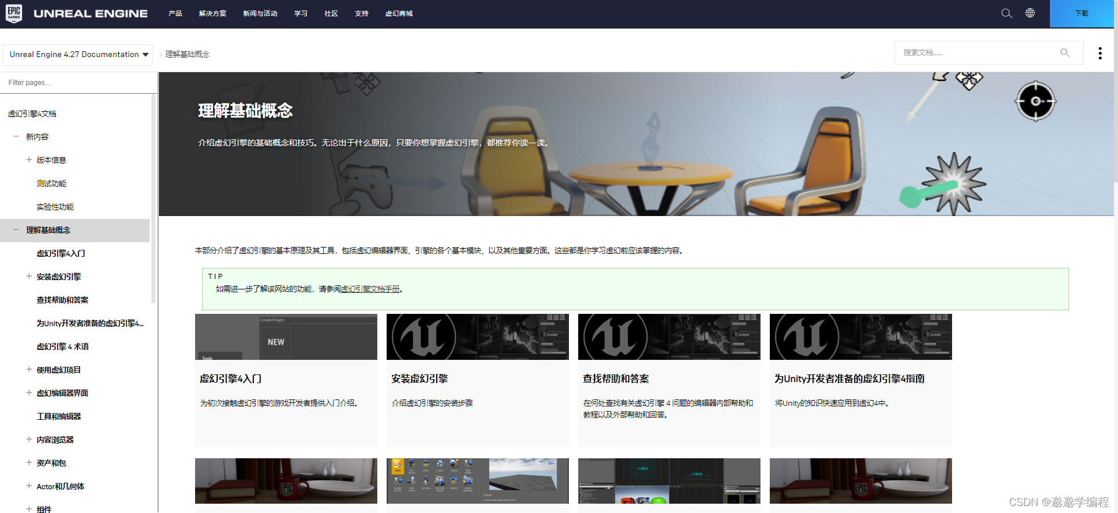This screenshot has height=513, width=1118.
Task: Click the sidebar vertical scrollbar
Action: point(153,198)
